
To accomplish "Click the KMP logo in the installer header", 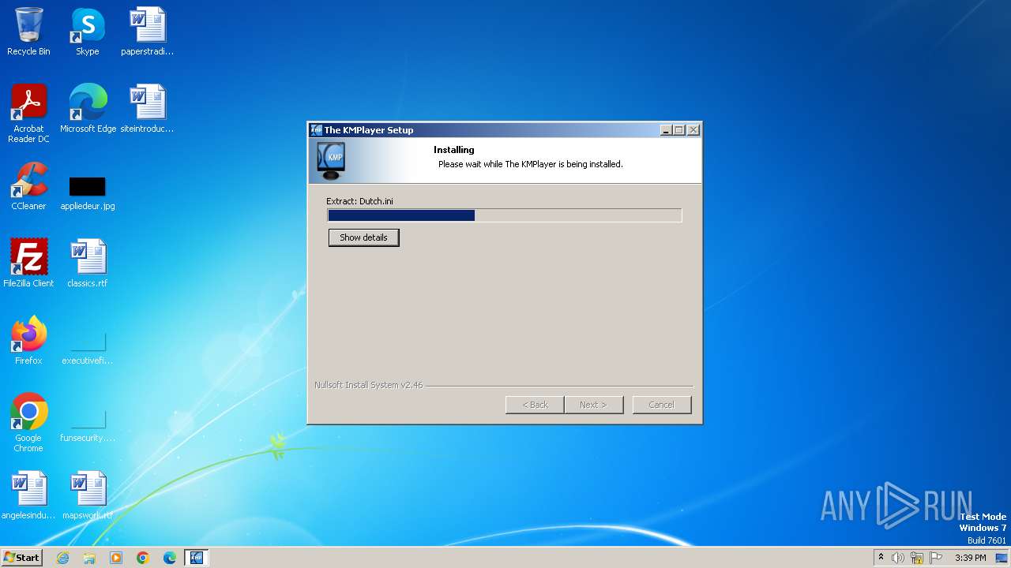I will point(331,162).
